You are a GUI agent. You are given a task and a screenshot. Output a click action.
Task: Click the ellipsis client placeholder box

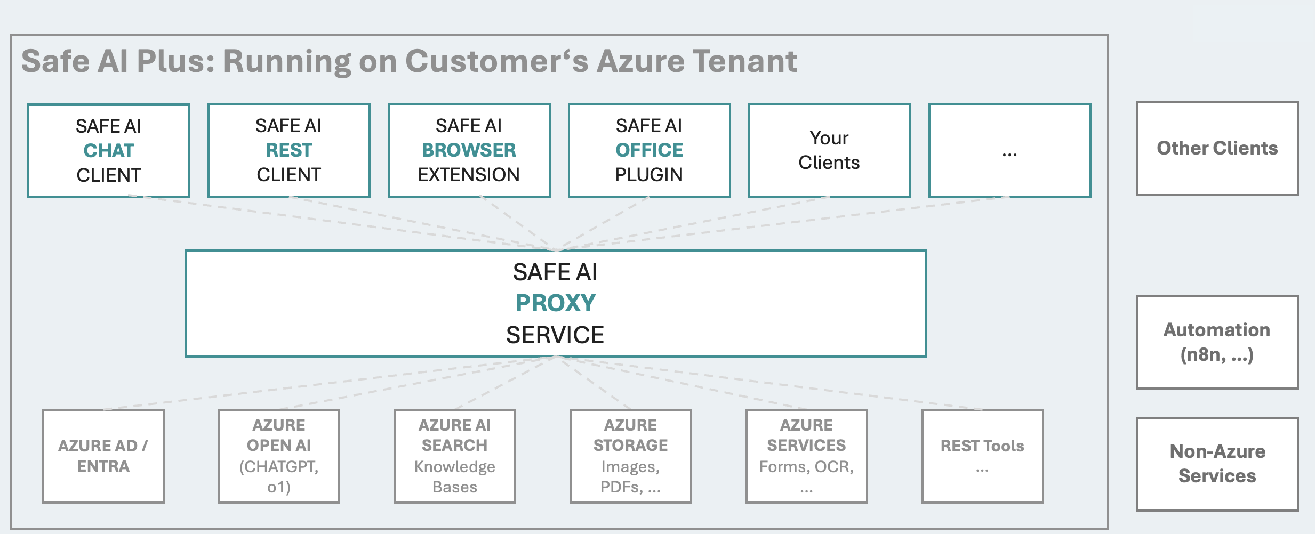pyautogui.click(x=1009, y=150)
